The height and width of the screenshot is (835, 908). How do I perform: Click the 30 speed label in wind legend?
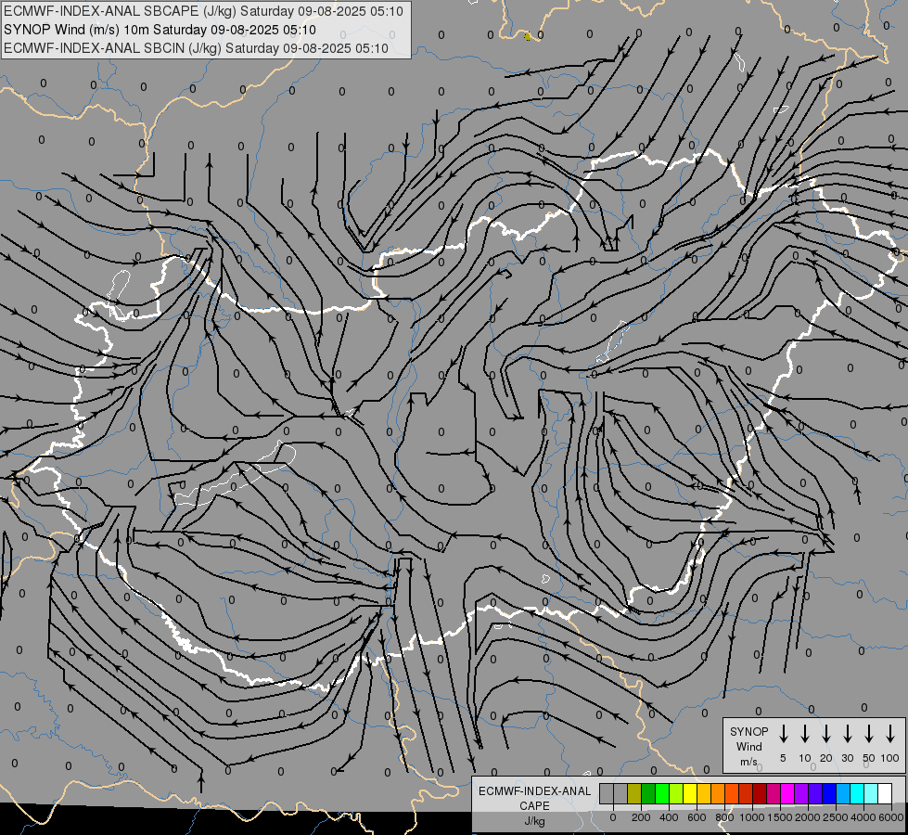[x=847, y=758]
